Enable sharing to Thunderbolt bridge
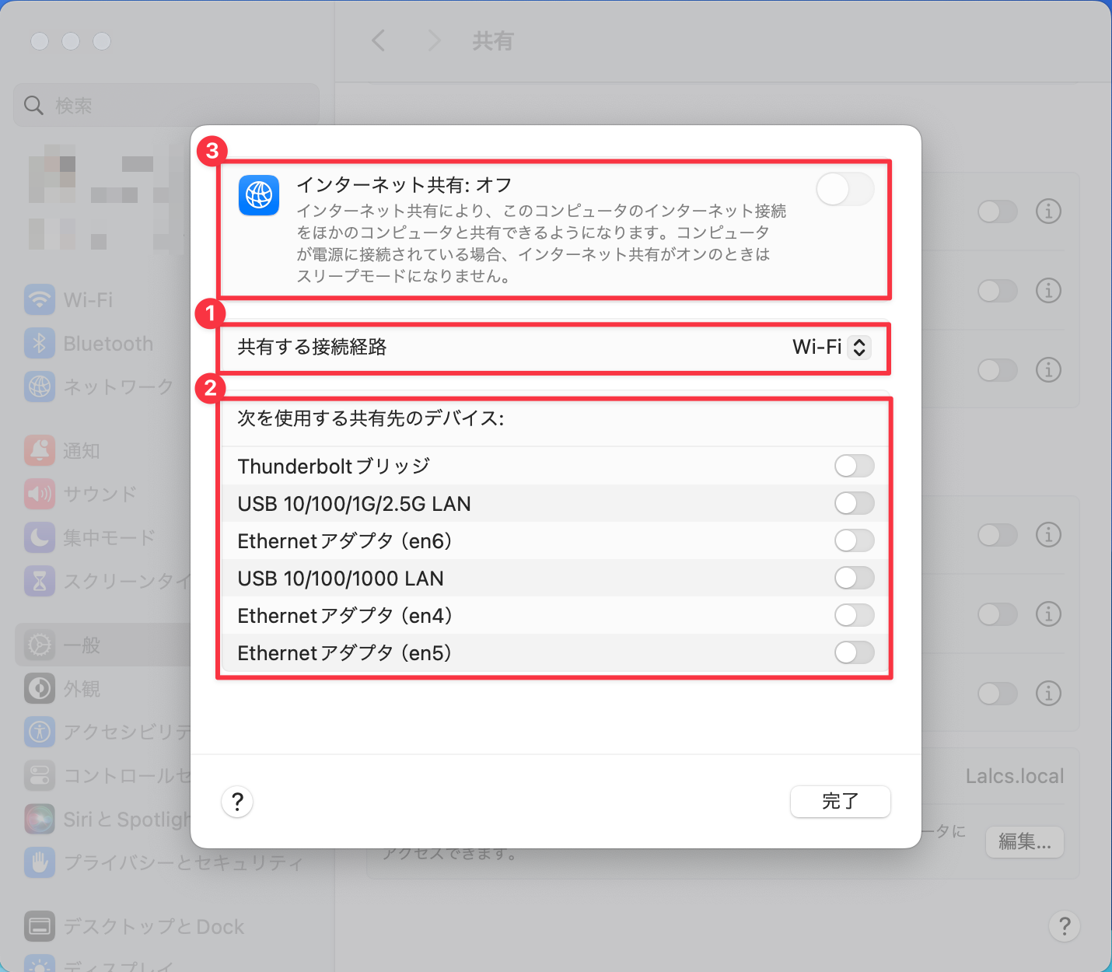 coord(854,466)
